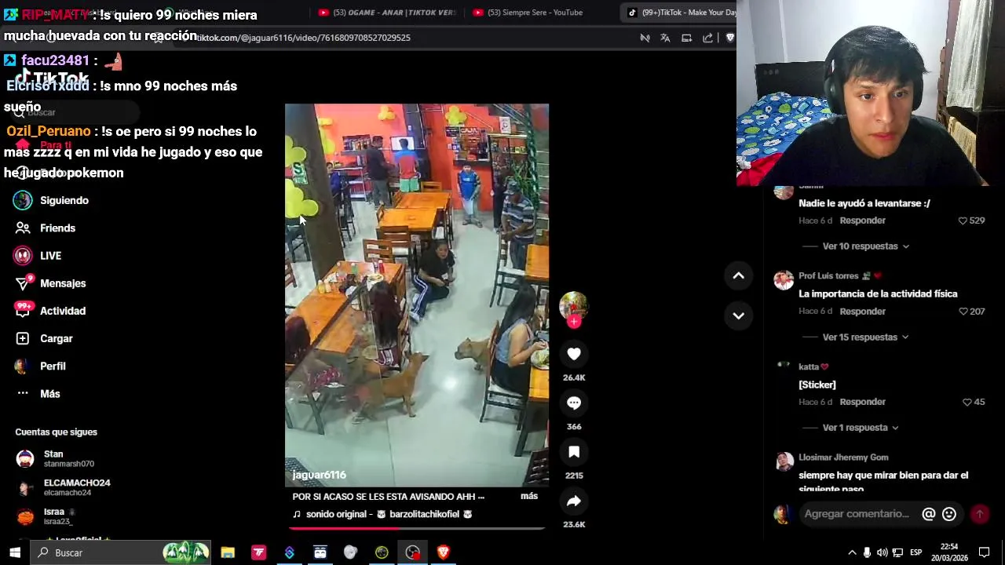Post the comment with the red arrow button
Screen dimensions: 1005x565
tap(979, 514)
